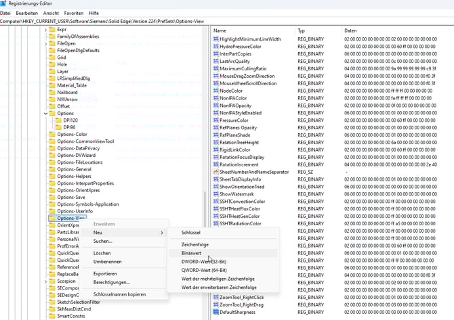Click the binary icon beside NodeColor
This screenshot has width=454, height=320.
[x=215, y=91]
